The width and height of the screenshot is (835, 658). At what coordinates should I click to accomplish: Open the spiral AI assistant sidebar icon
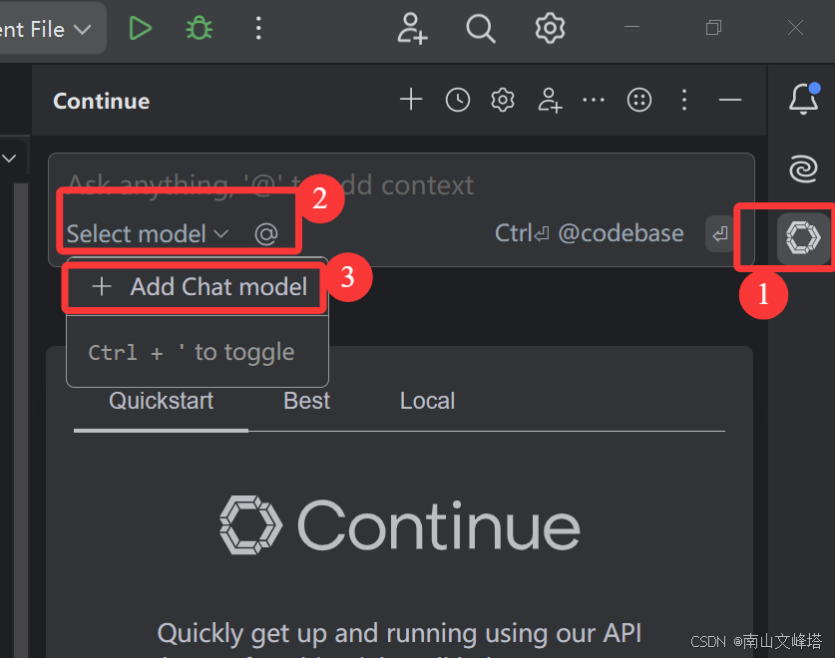point(804,168)
